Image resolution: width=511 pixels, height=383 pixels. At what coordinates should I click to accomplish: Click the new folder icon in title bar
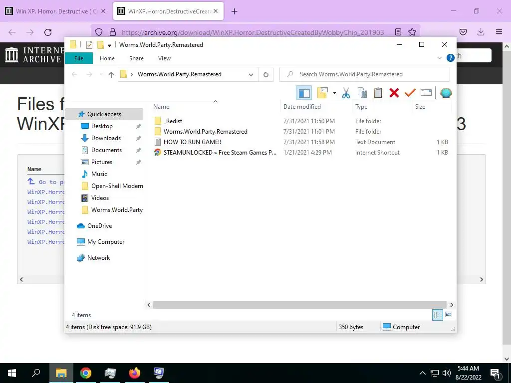(x=101, y=45)
